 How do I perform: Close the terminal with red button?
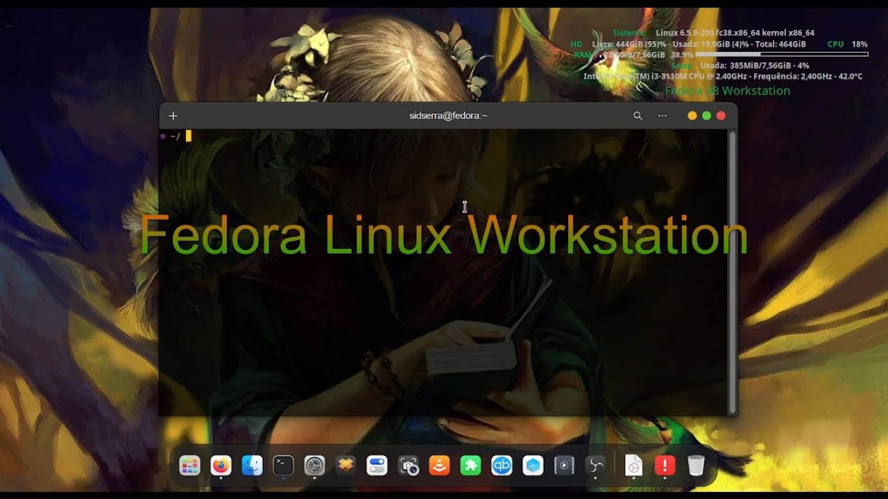tap(721, 116)
